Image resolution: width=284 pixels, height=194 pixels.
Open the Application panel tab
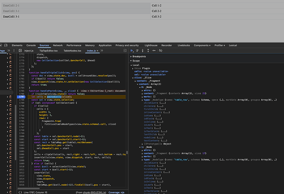[x=105, y=45]
